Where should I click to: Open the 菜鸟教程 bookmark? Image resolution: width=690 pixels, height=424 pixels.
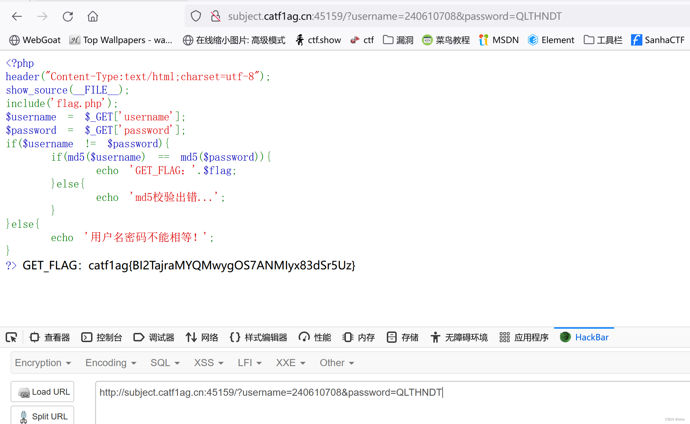pyautogui.click(x=446, y=40)
